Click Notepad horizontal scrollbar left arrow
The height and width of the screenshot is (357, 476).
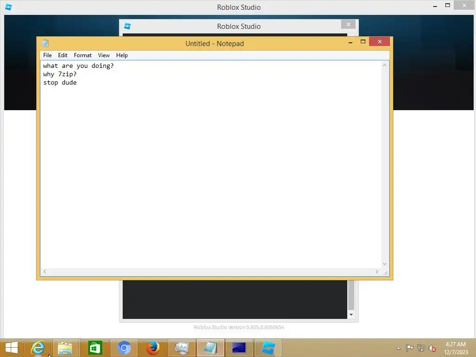pos(45,271)
